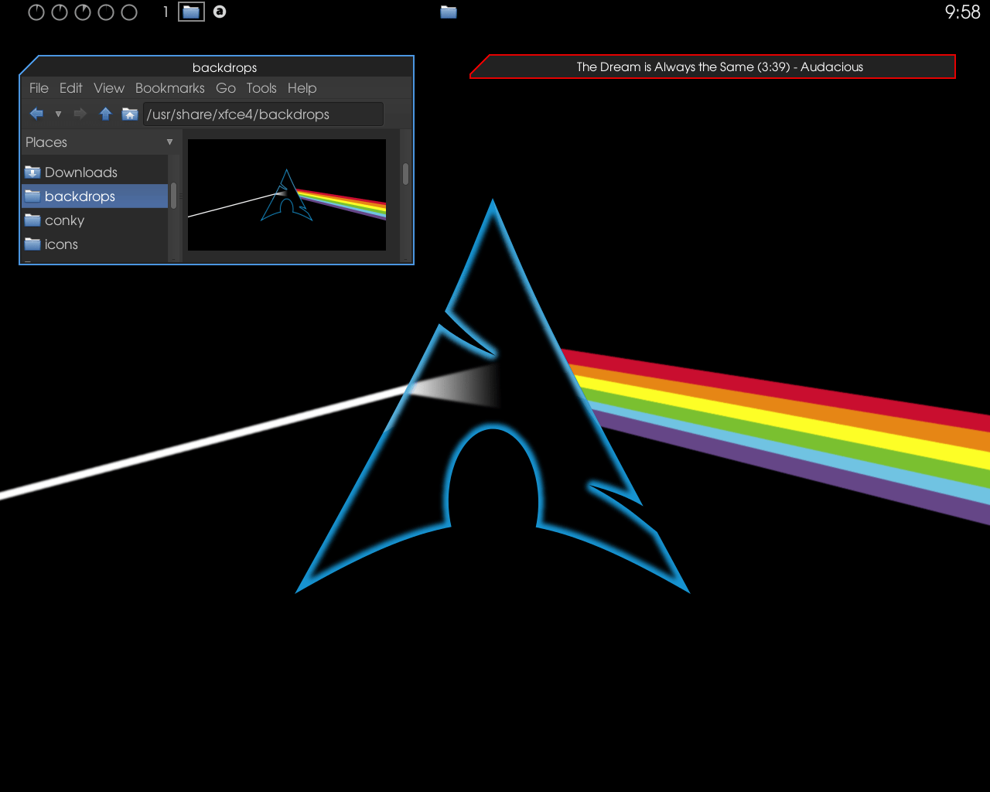Open the View menu
This screenshot has height=792, width=990.
point(109,88)
